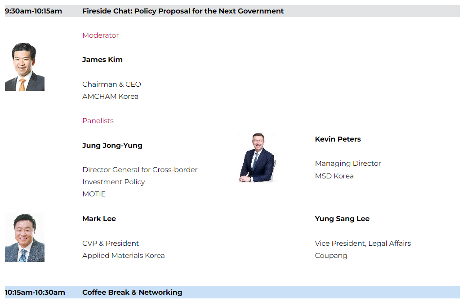Viewport: 463px width, 302px height.
Task: Click the AMCHAM Korea organization text
Action: 110,97
